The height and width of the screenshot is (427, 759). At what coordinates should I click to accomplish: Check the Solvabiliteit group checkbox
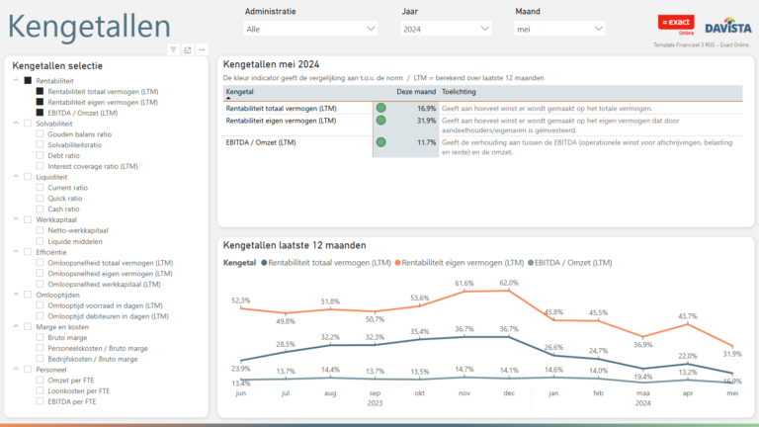(x=28, y=124)
